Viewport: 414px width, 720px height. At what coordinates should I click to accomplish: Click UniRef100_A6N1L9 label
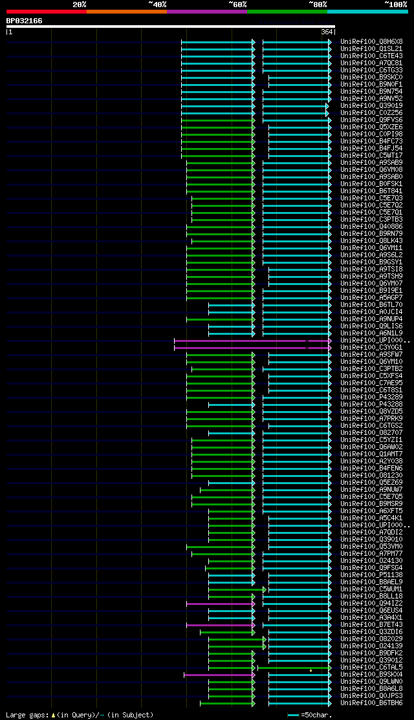pyautogui.click(x=372, y=334)
